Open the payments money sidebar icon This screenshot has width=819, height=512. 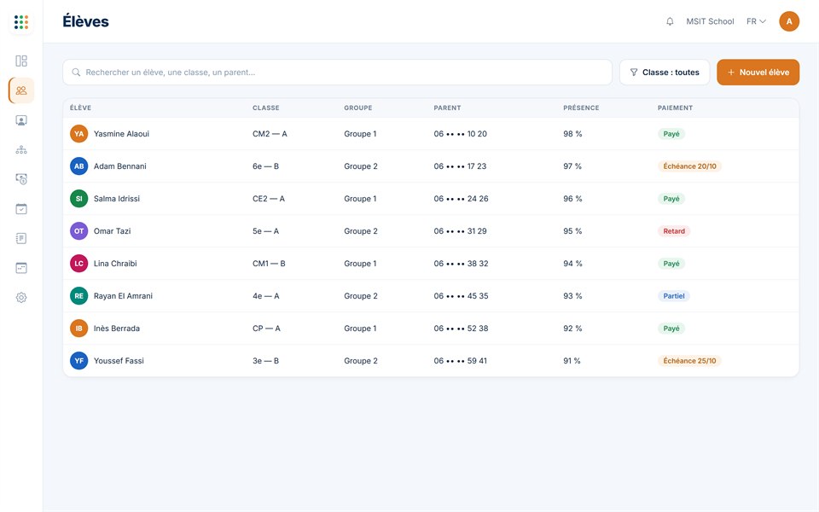pyautogui.click(x=21, y=179)
